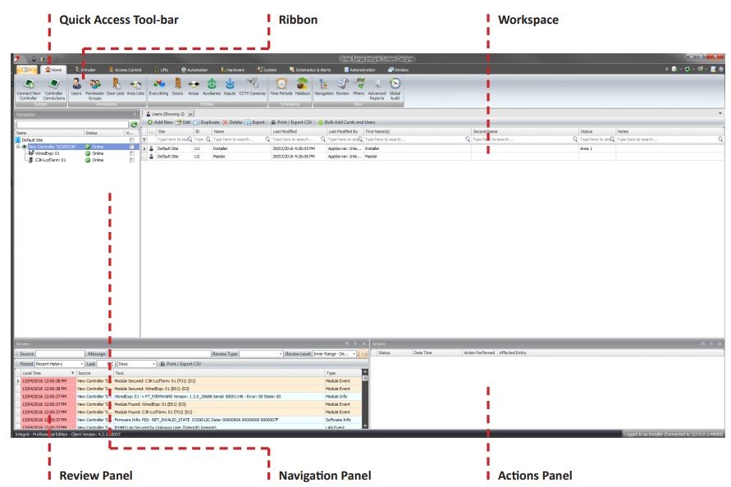
Task: Click the Add New button above the user list
Action: pos(162,121)
